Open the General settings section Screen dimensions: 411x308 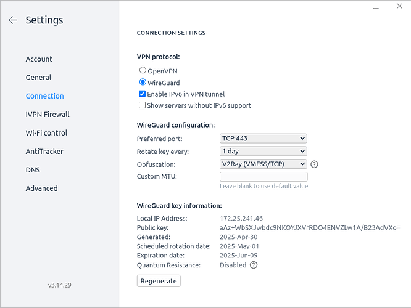(x=38, y=78)
